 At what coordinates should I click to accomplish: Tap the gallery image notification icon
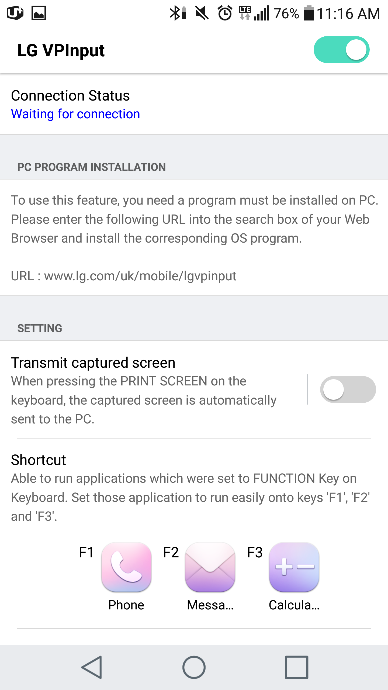[39, 13]
